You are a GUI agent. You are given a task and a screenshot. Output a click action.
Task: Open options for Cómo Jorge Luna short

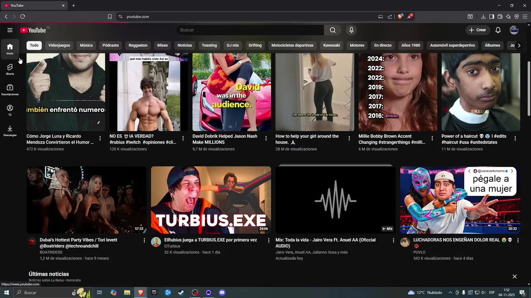pos(100,138)
